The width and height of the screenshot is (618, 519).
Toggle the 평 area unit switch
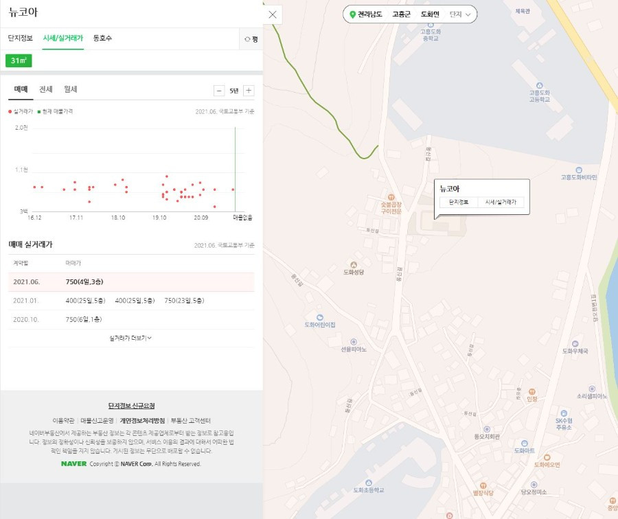tap(251, 39)
